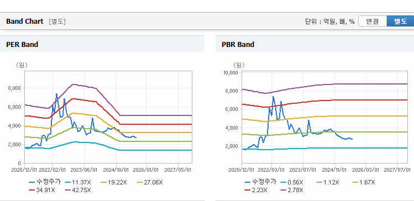Toggle 42.75X legend series
This screenshot has height=201, width=414.
78,190
